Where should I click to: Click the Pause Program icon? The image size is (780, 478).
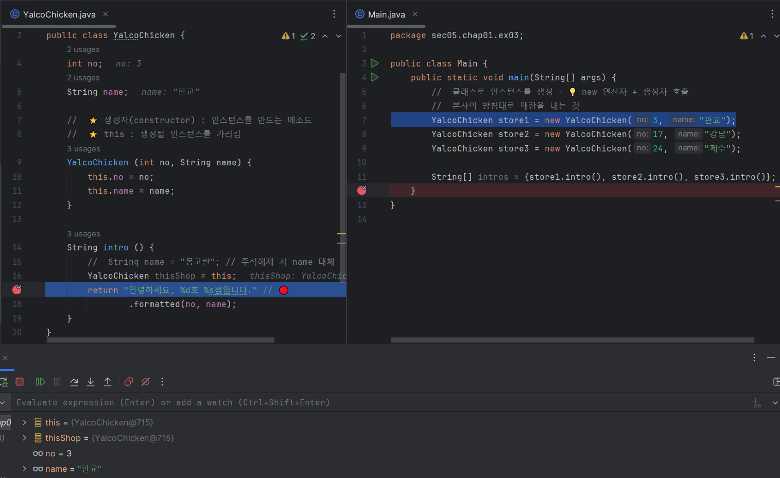point(57,382)
